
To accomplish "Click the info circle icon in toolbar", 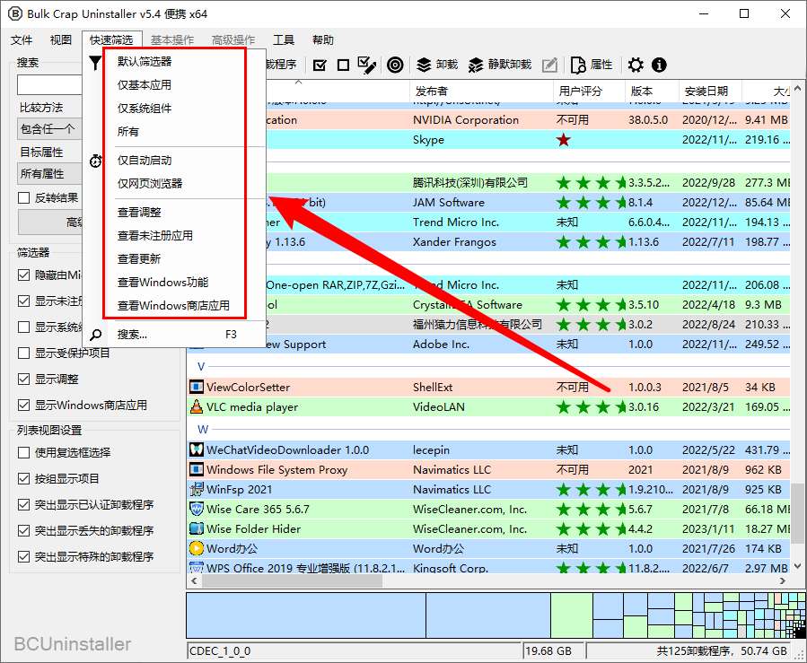I will pos(659,65).
